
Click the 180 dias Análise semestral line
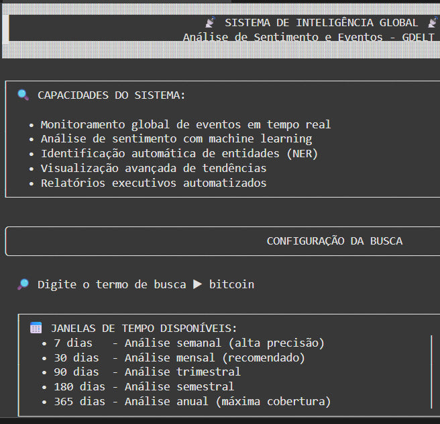tap(144, 386)
